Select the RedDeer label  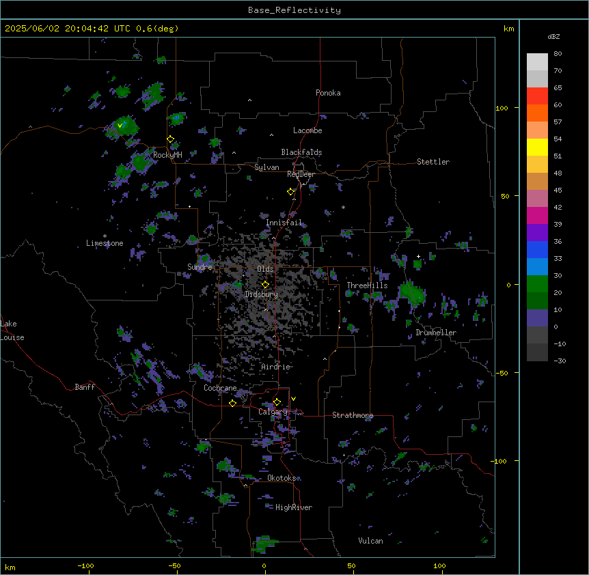tap(301, 174)
